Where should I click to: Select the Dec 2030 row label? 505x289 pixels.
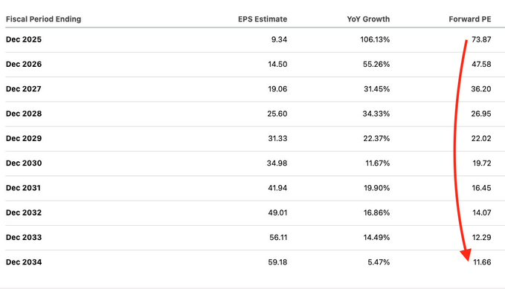pos(24,163)
